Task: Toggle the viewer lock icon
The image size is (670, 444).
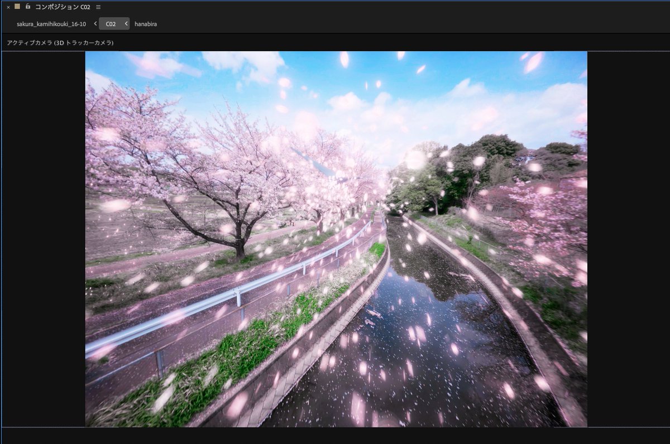Action: pos(28,6)
